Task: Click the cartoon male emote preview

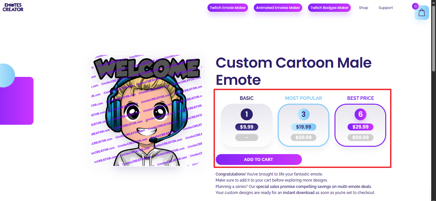Action: click(x=147, y=110)
